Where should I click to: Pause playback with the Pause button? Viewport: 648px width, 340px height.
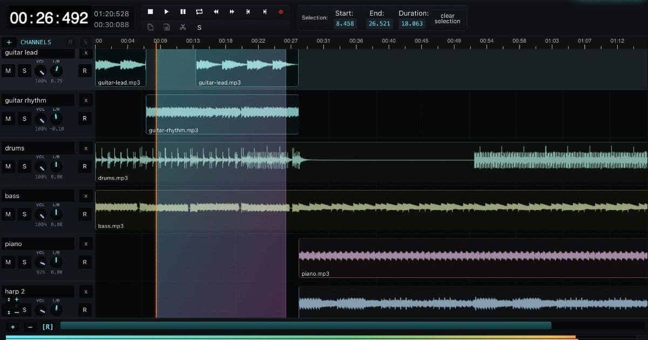click(x=183, y=11)
